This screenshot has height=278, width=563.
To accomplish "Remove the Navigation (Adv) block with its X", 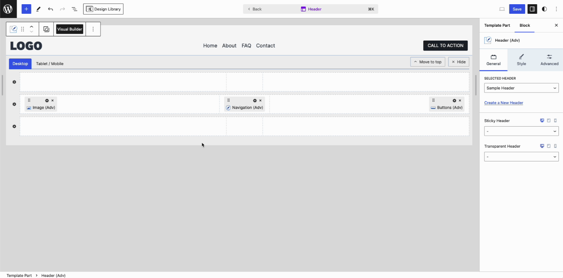I will 260,101.
